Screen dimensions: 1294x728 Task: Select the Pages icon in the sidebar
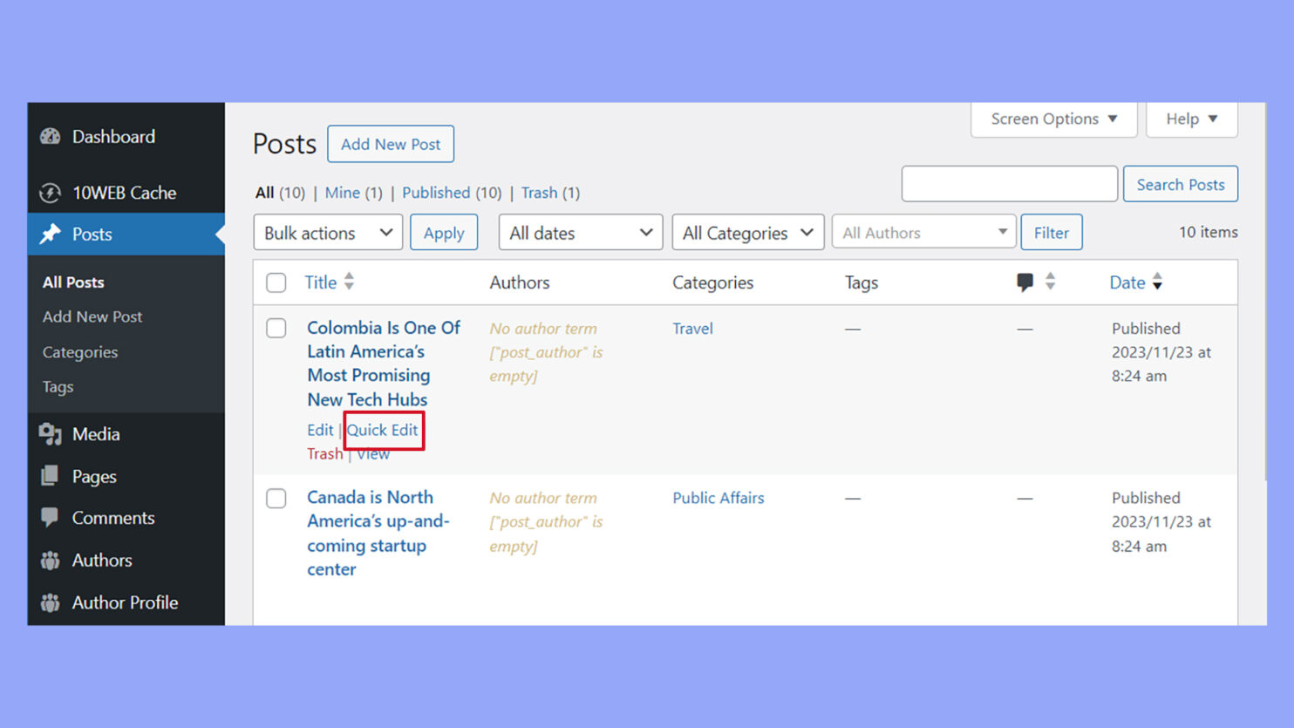[51, 476]
